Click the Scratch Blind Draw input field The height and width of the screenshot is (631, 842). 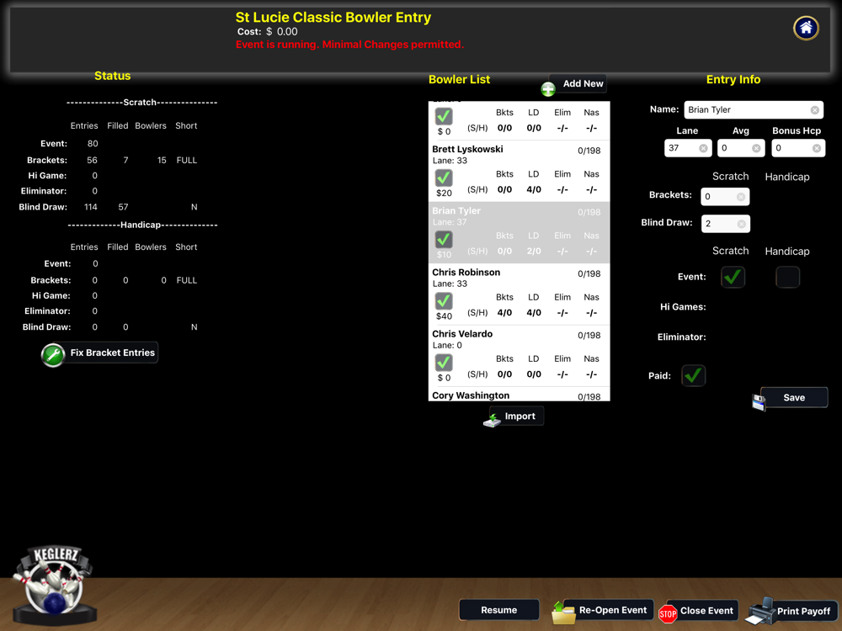726,224
